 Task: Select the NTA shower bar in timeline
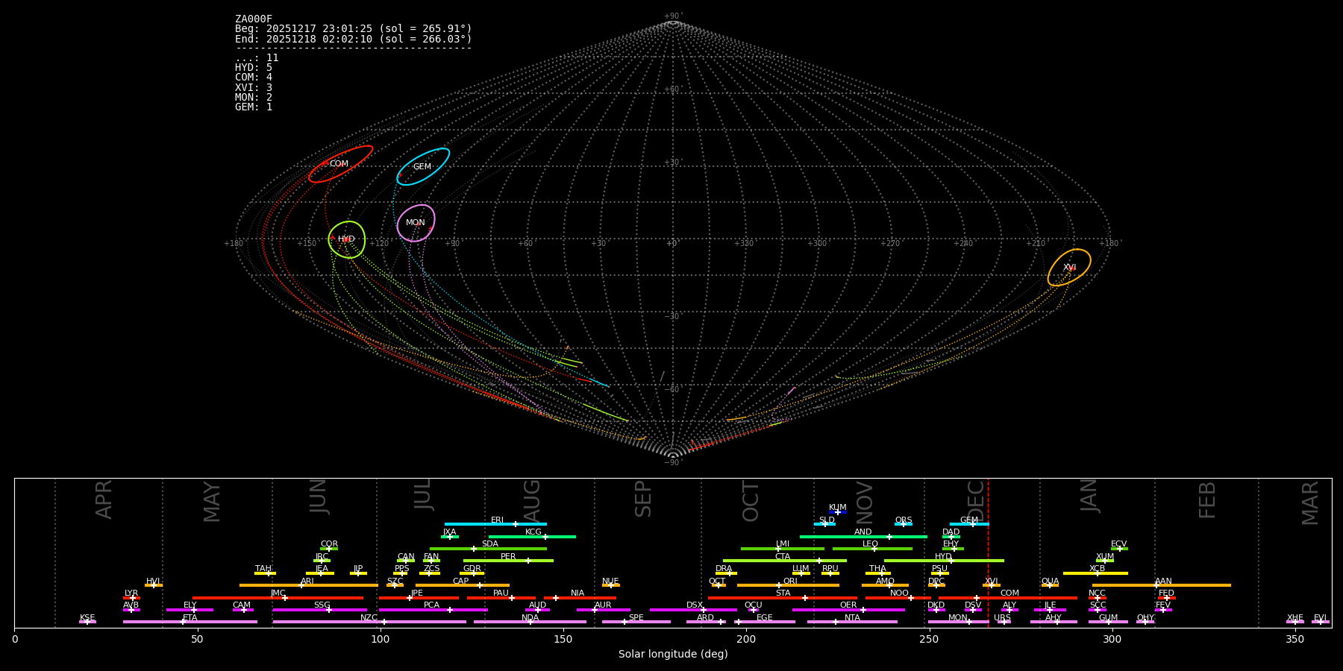(x=851, y=622)
